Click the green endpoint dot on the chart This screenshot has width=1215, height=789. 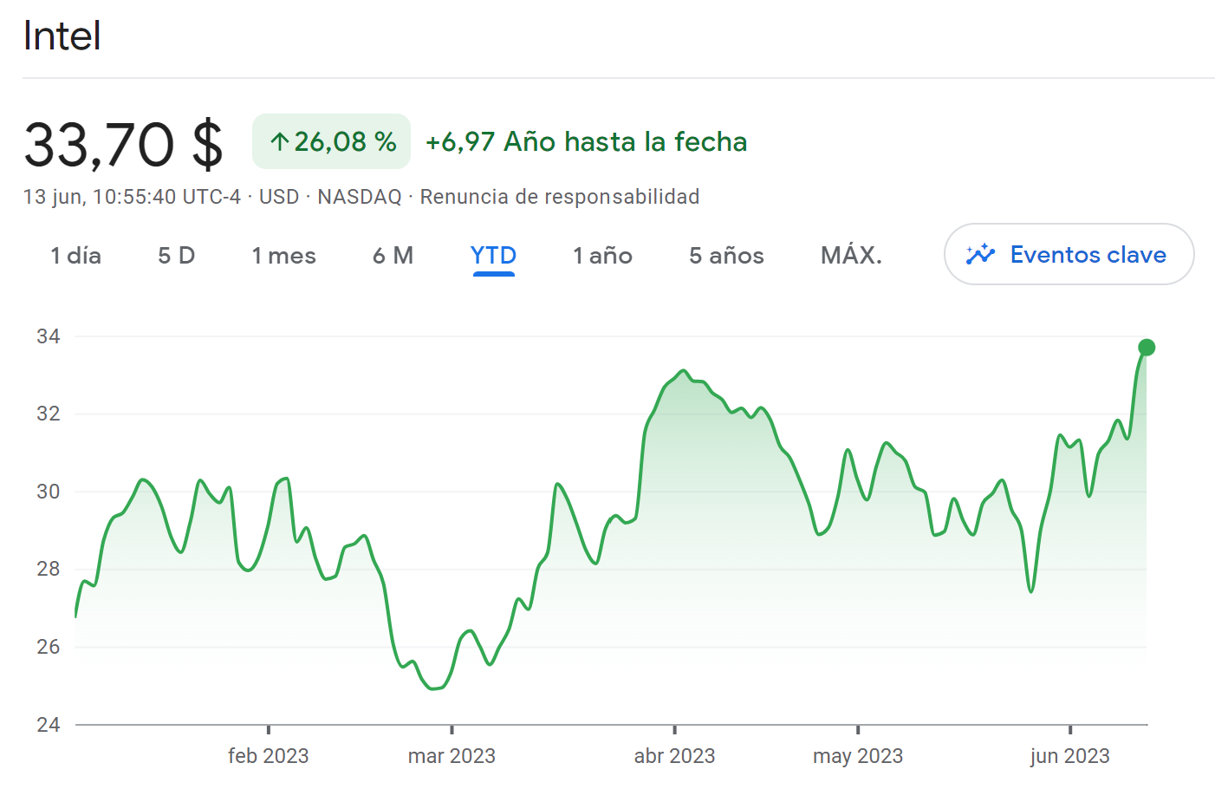point(1147,348)
